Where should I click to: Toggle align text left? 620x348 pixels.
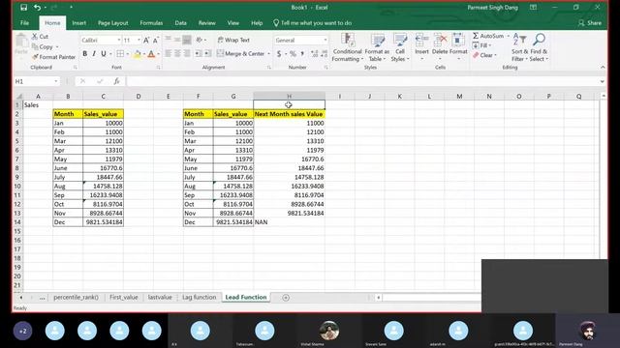click(168, 54)
